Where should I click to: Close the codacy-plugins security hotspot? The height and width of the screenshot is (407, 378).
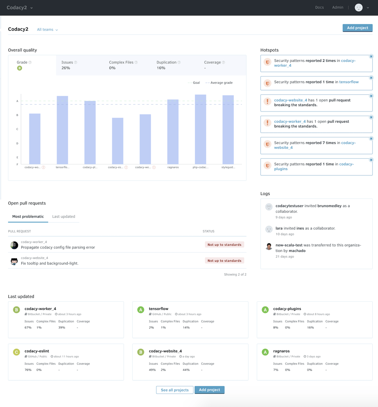371,160
